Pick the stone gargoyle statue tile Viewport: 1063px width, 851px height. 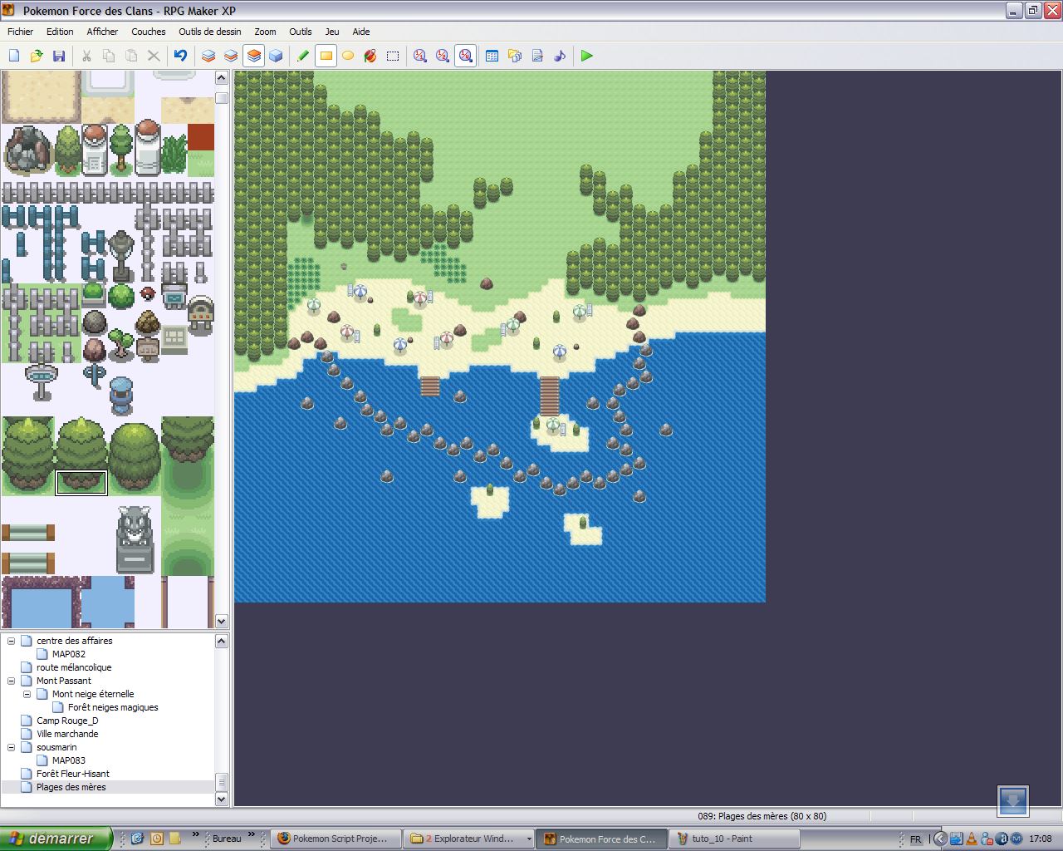(x=135, y=539)
